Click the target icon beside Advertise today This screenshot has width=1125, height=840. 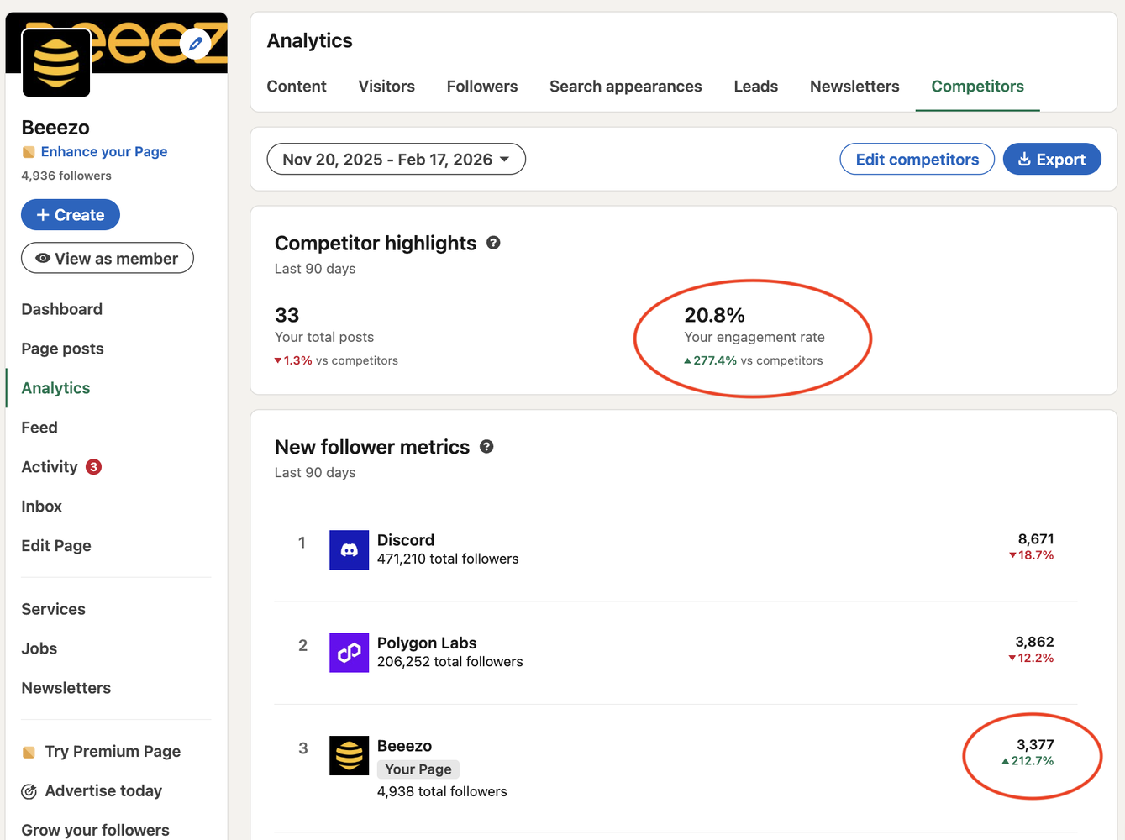[29, 791]
